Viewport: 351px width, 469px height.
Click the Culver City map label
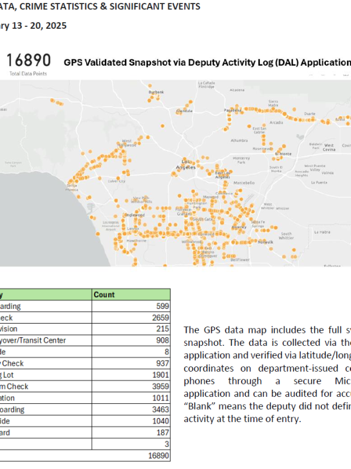coord(119,181)
